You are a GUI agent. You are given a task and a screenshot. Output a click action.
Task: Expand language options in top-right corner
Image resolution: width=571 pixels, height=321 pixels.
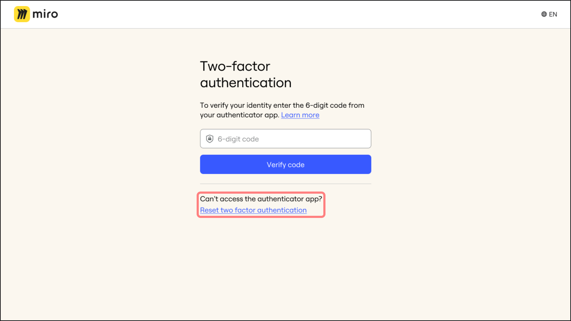point(550,14)
